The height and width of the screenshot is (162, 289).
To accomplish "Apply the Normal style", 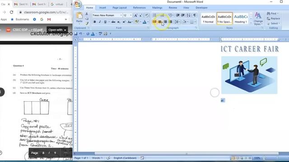I will coord(208,18).
